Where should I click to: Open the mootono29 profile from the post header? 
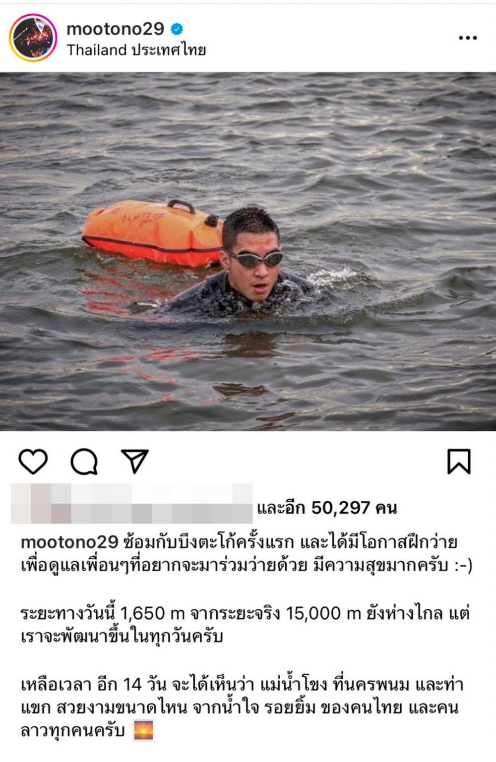pos(115,29)
